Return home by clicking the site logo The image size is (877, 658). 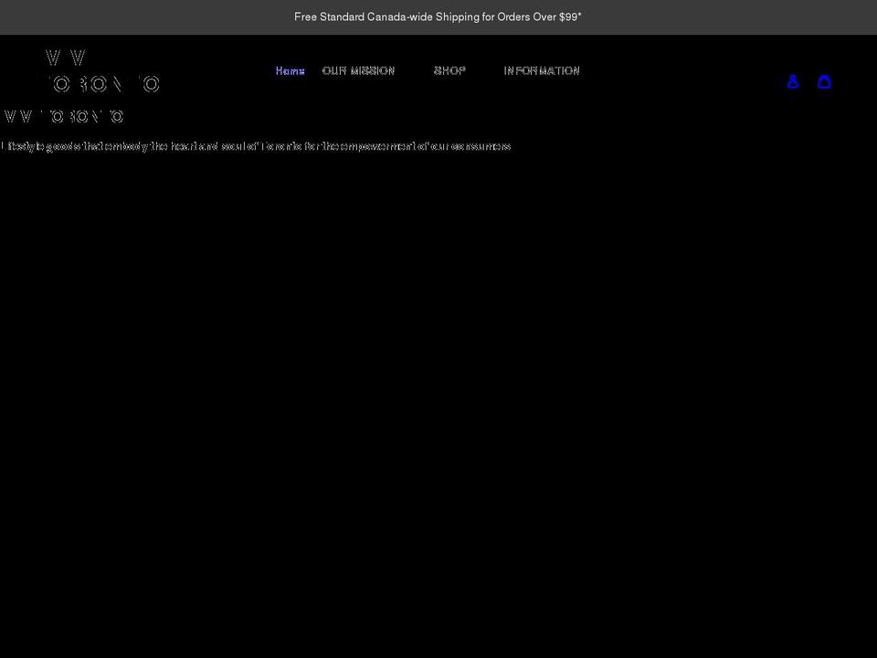103,69
